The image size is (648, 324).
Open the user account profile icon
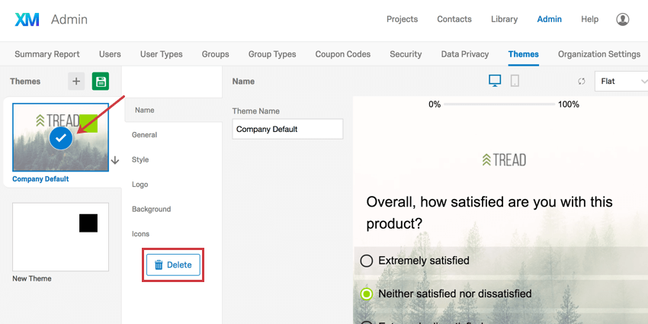[x=622, y=19]
